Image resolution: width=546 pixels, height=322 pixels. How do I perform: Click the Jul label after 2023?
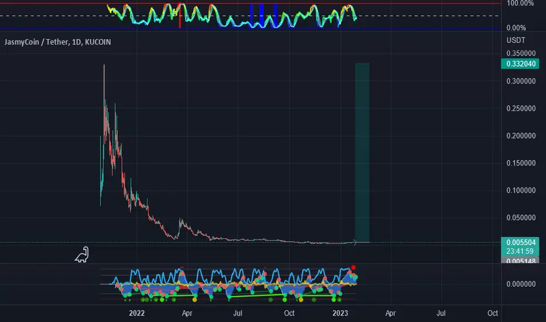[441, 313]
